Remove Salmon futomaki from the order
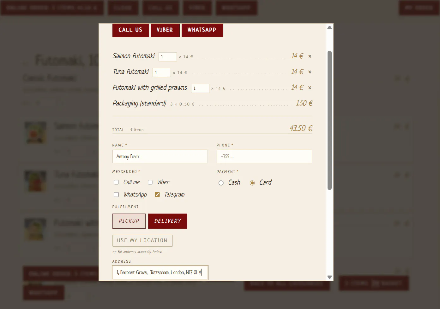The width and height of the screenshot is (440, 309). [x=310, y=56]
